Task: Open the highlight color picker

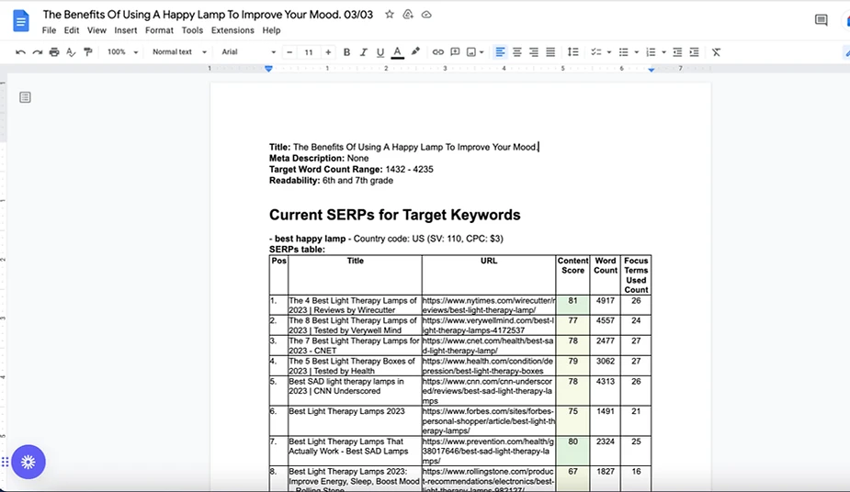Action: pos(415,52)
